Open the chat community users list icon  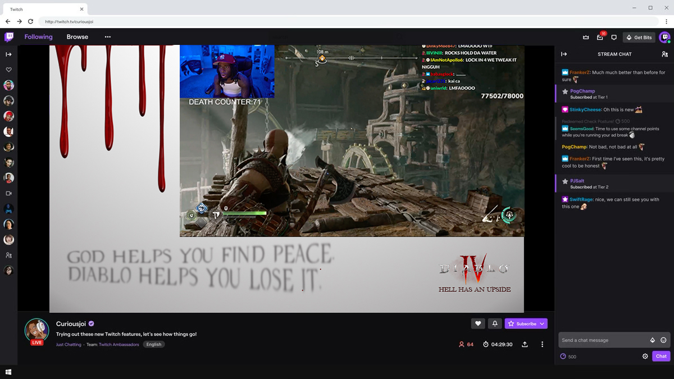point(664,54)
